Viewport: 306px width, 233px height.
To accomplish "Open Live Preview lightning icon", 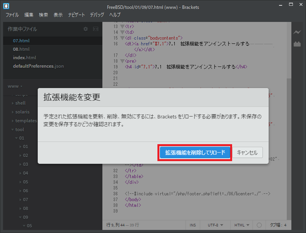I will pyautogui.click(x=297, y=32).
